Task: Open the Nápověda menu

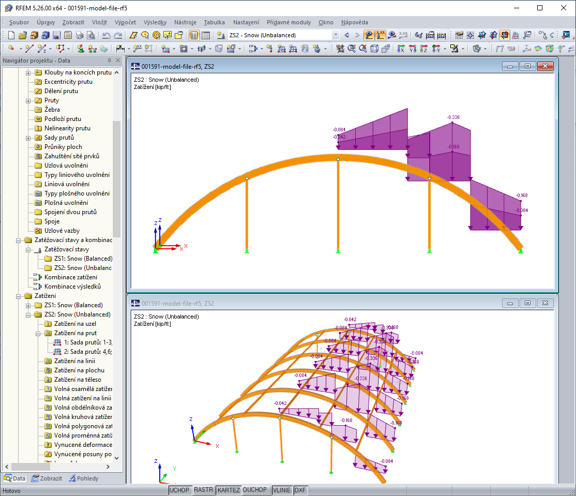Action: pos(355,22)
